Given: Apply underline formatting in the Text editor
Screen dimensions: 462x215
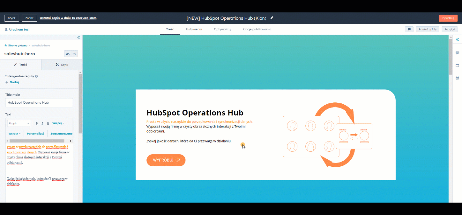Looking at the screenshot, I should pos(48,123).
